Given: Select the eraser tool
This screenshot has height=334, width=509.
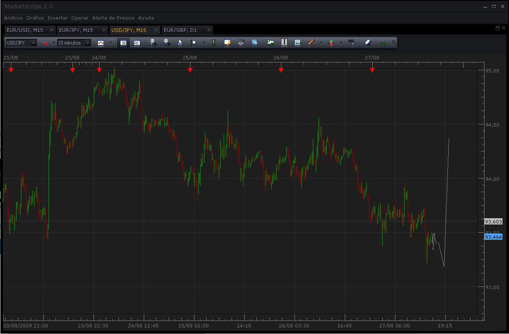Looking at the screenshot, I should coord(368,42).
